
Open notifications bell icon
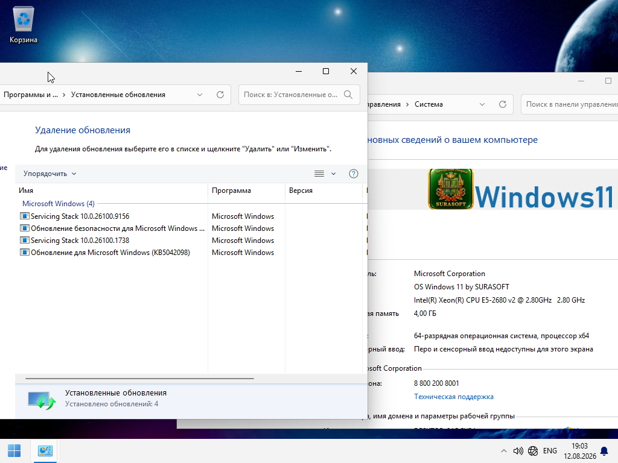[604, 451]
